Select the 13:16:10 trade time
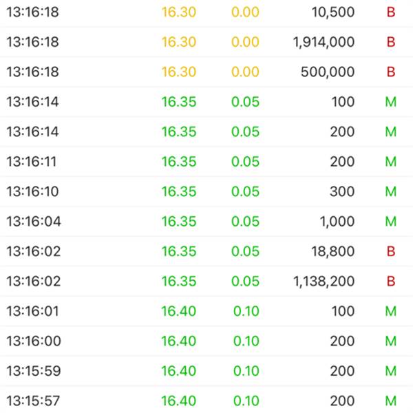The width and height of the screenshot is (413, 413). 32,191
